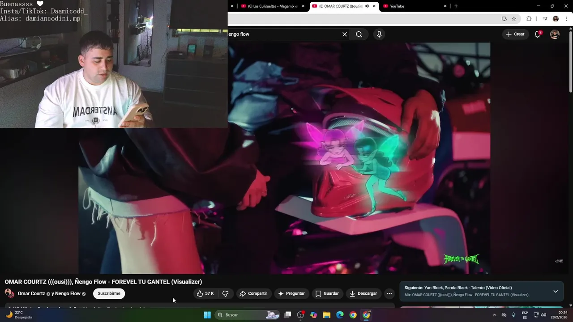Viewport: 573px width, 322px height.
Task: Open clock and date panel
Action: tap(559, 315)
